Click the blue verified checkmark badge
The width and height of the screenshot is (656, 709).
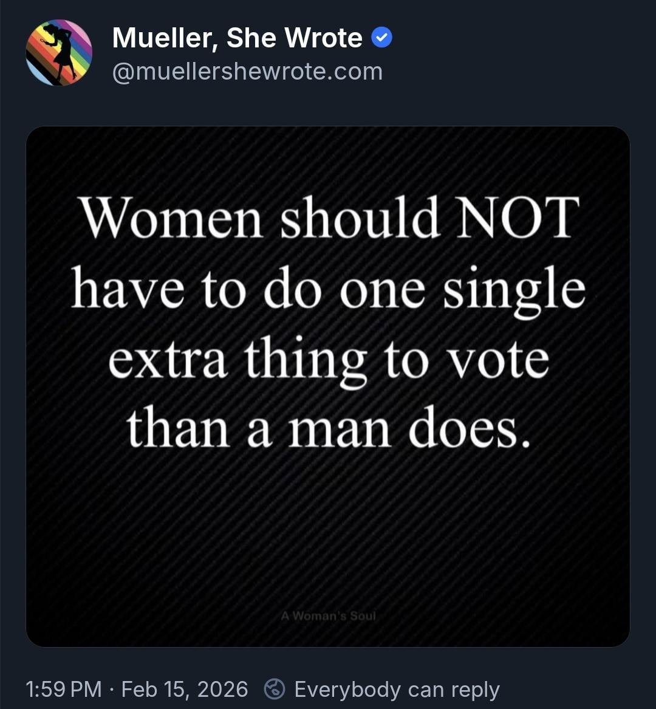click(x=381, y=38)
